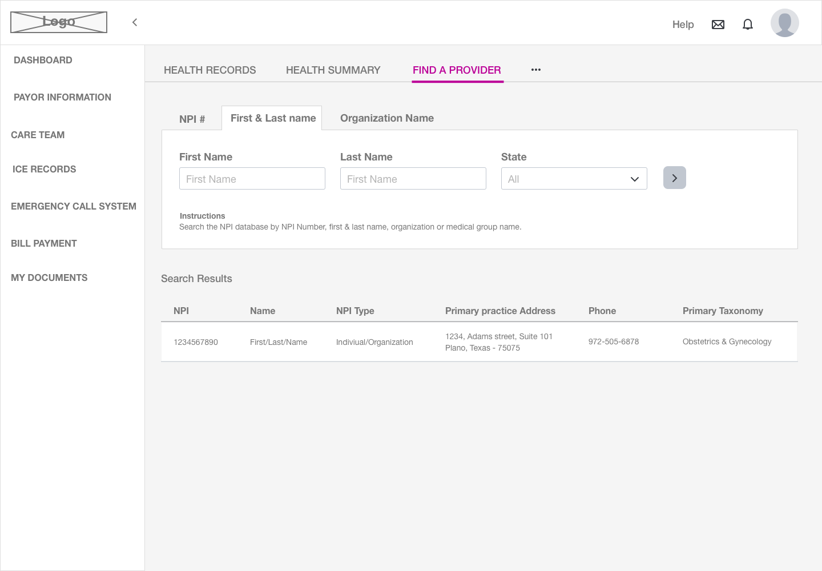This screenshot has height=571, width=822.
Task: Expand the State dropdown
Action: point(574,178)
